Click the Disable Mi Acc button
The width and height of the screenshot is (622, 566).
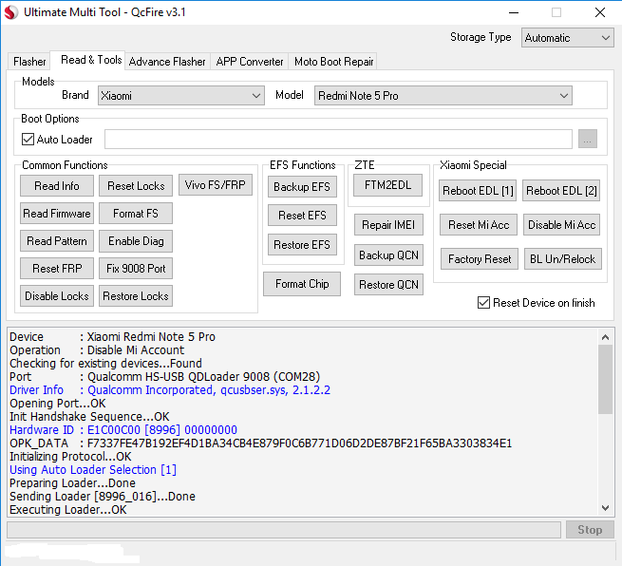[562, 225]
